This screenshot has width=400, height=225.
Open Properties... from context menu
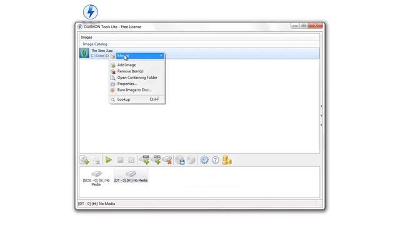[137, 84]
